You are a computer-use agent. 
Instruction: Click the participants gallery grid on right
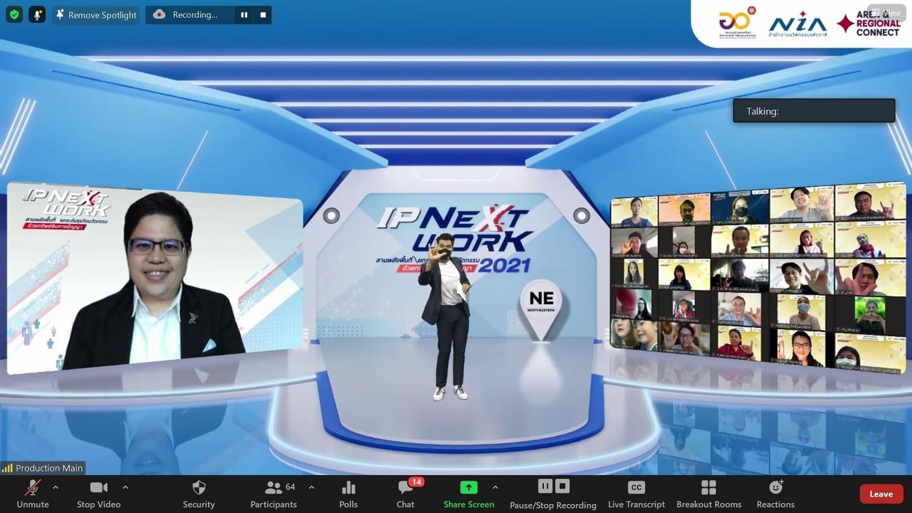point(757,277)
